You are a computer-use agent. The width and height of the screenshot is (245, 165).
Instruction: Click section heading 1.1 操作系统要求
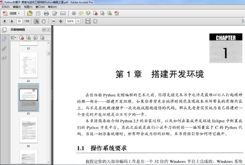click(x=102, y=148)
